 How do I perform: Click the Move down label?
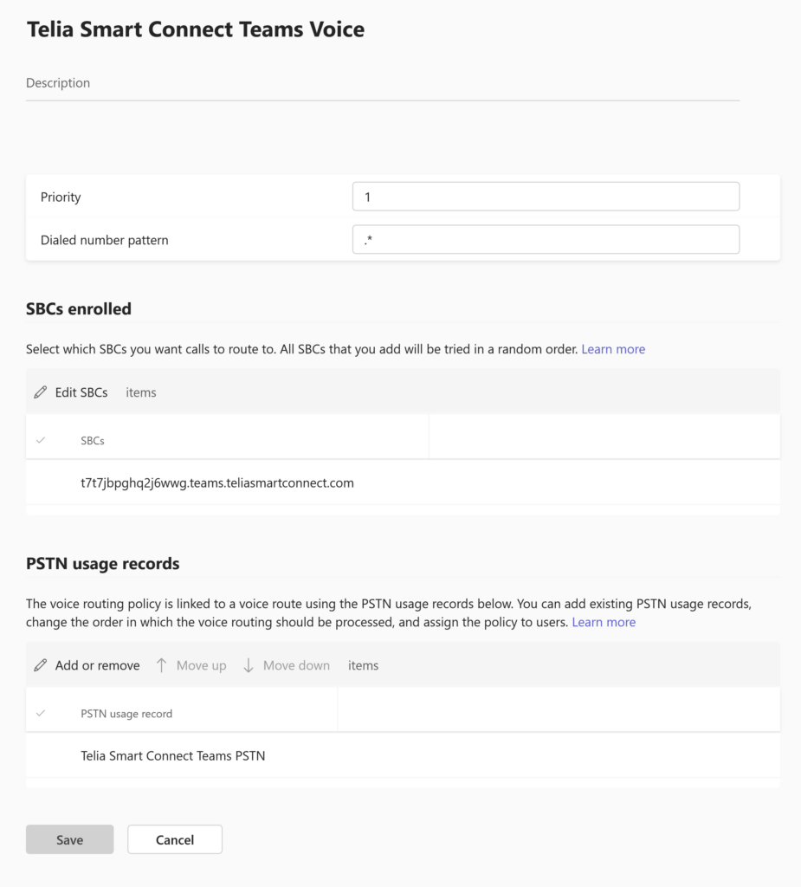[296, 666]
